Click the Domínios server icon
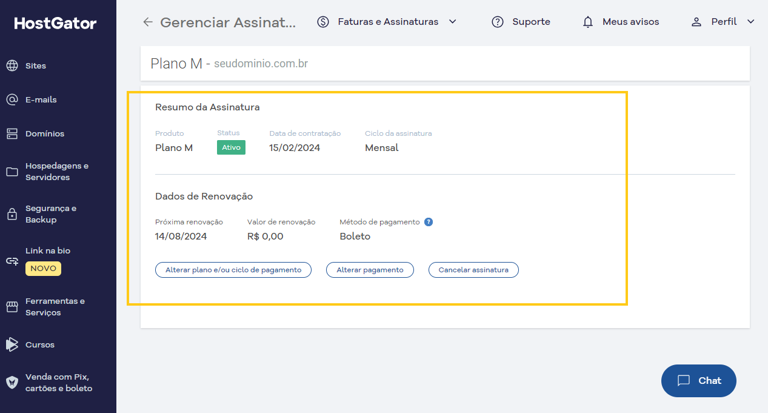Screen dimensions: 768x413 click(12, 133)
